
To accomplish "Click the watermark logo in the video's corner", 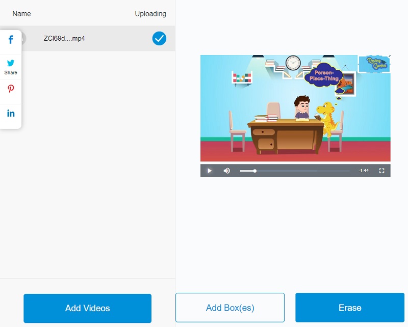I will pyautogui.click(x=373, y=64).
